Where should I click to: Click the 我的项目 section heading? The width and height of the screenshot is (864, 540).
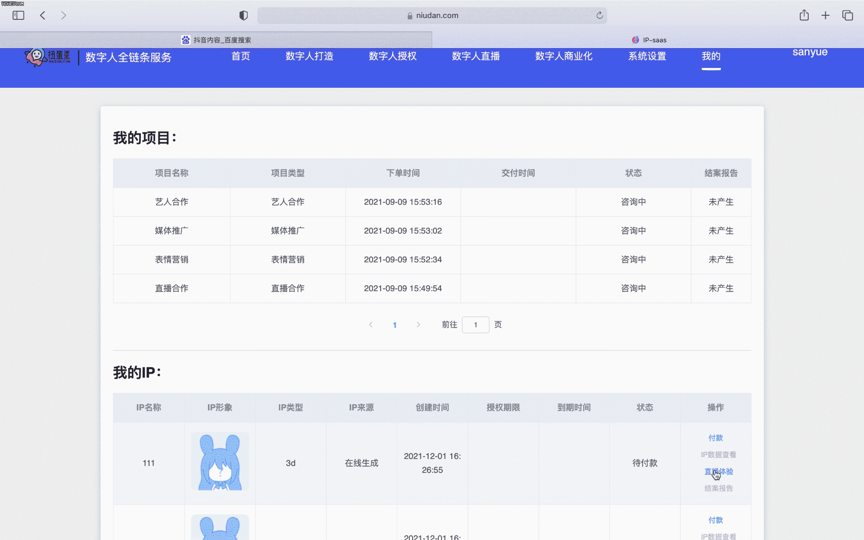144,138
